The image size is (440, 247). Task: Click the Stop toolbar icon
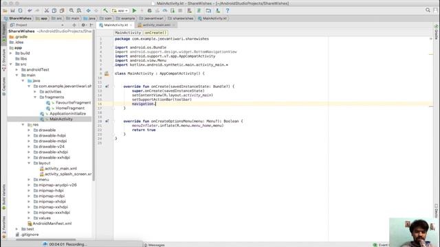coord(180,11)
